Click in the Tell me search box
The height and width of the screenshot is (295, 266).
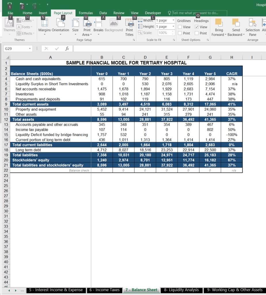[x=200, y=13]
